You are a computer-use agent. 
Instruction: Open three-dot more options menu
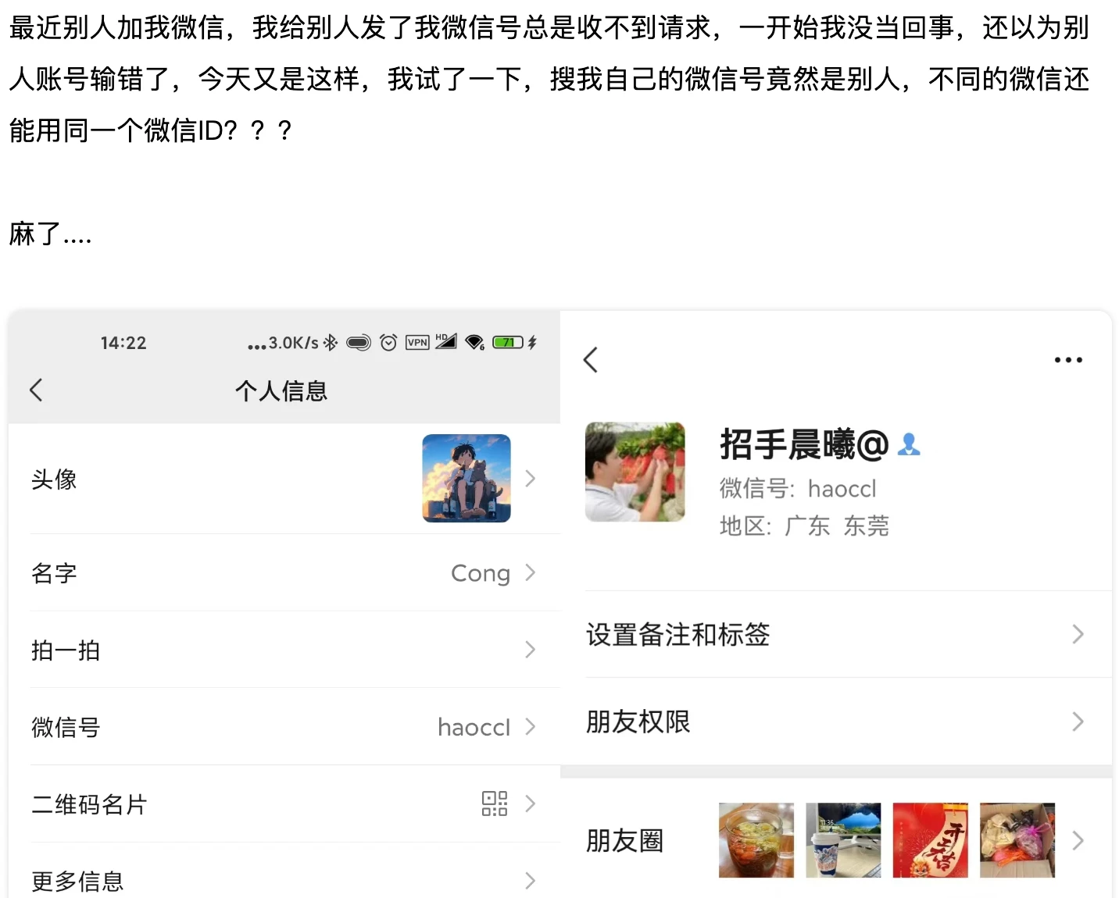pyautogui.click(x=1067, y=360)
